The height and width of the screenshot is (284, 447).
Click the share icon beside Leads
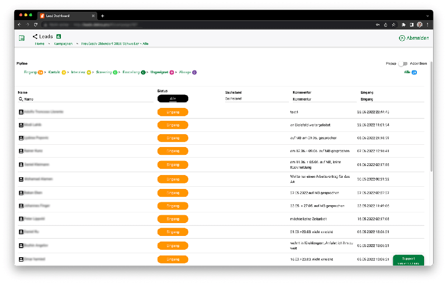pos(35,36)
